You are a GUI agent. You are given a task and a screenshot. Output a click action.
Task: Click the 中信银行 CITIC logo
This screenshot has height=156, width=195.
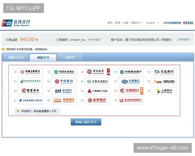[64, 81]
